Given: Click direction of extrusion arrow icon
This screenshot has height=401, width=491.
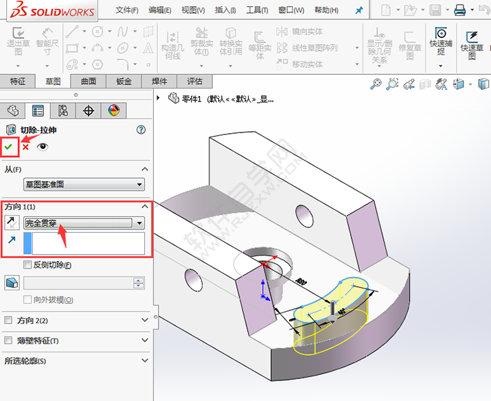Looking at the screenshot, I should coord(12,240).
